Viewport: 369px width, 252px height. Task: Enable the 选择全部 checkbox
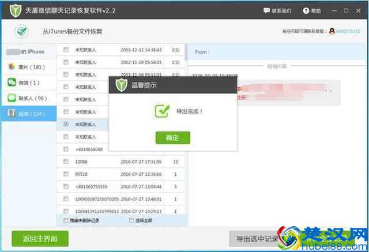pyautogui.click(x=131, y=220)
